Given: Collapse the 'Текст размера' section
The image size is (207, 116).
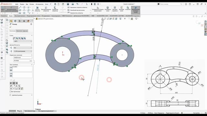Looking at the screenshot, I should (32, 65).
